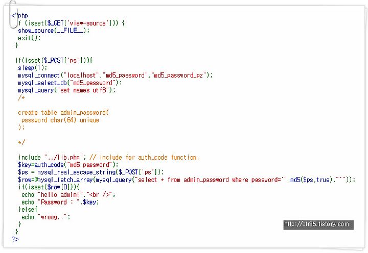
Task: Click the 'if(isset($row[0])){' line
Action: point(49,187)
